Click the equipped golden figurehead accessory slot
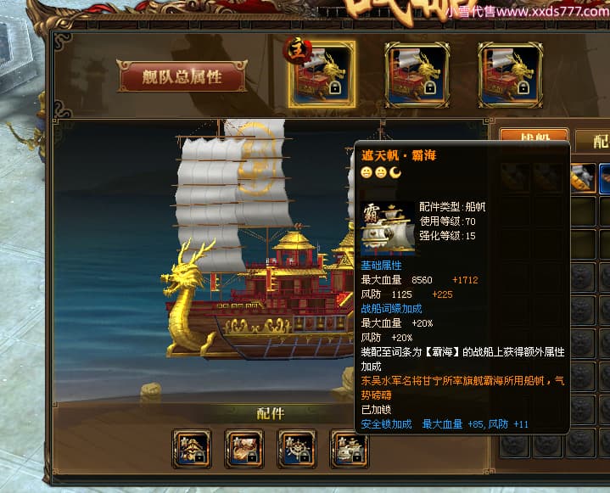 point(192,449)
